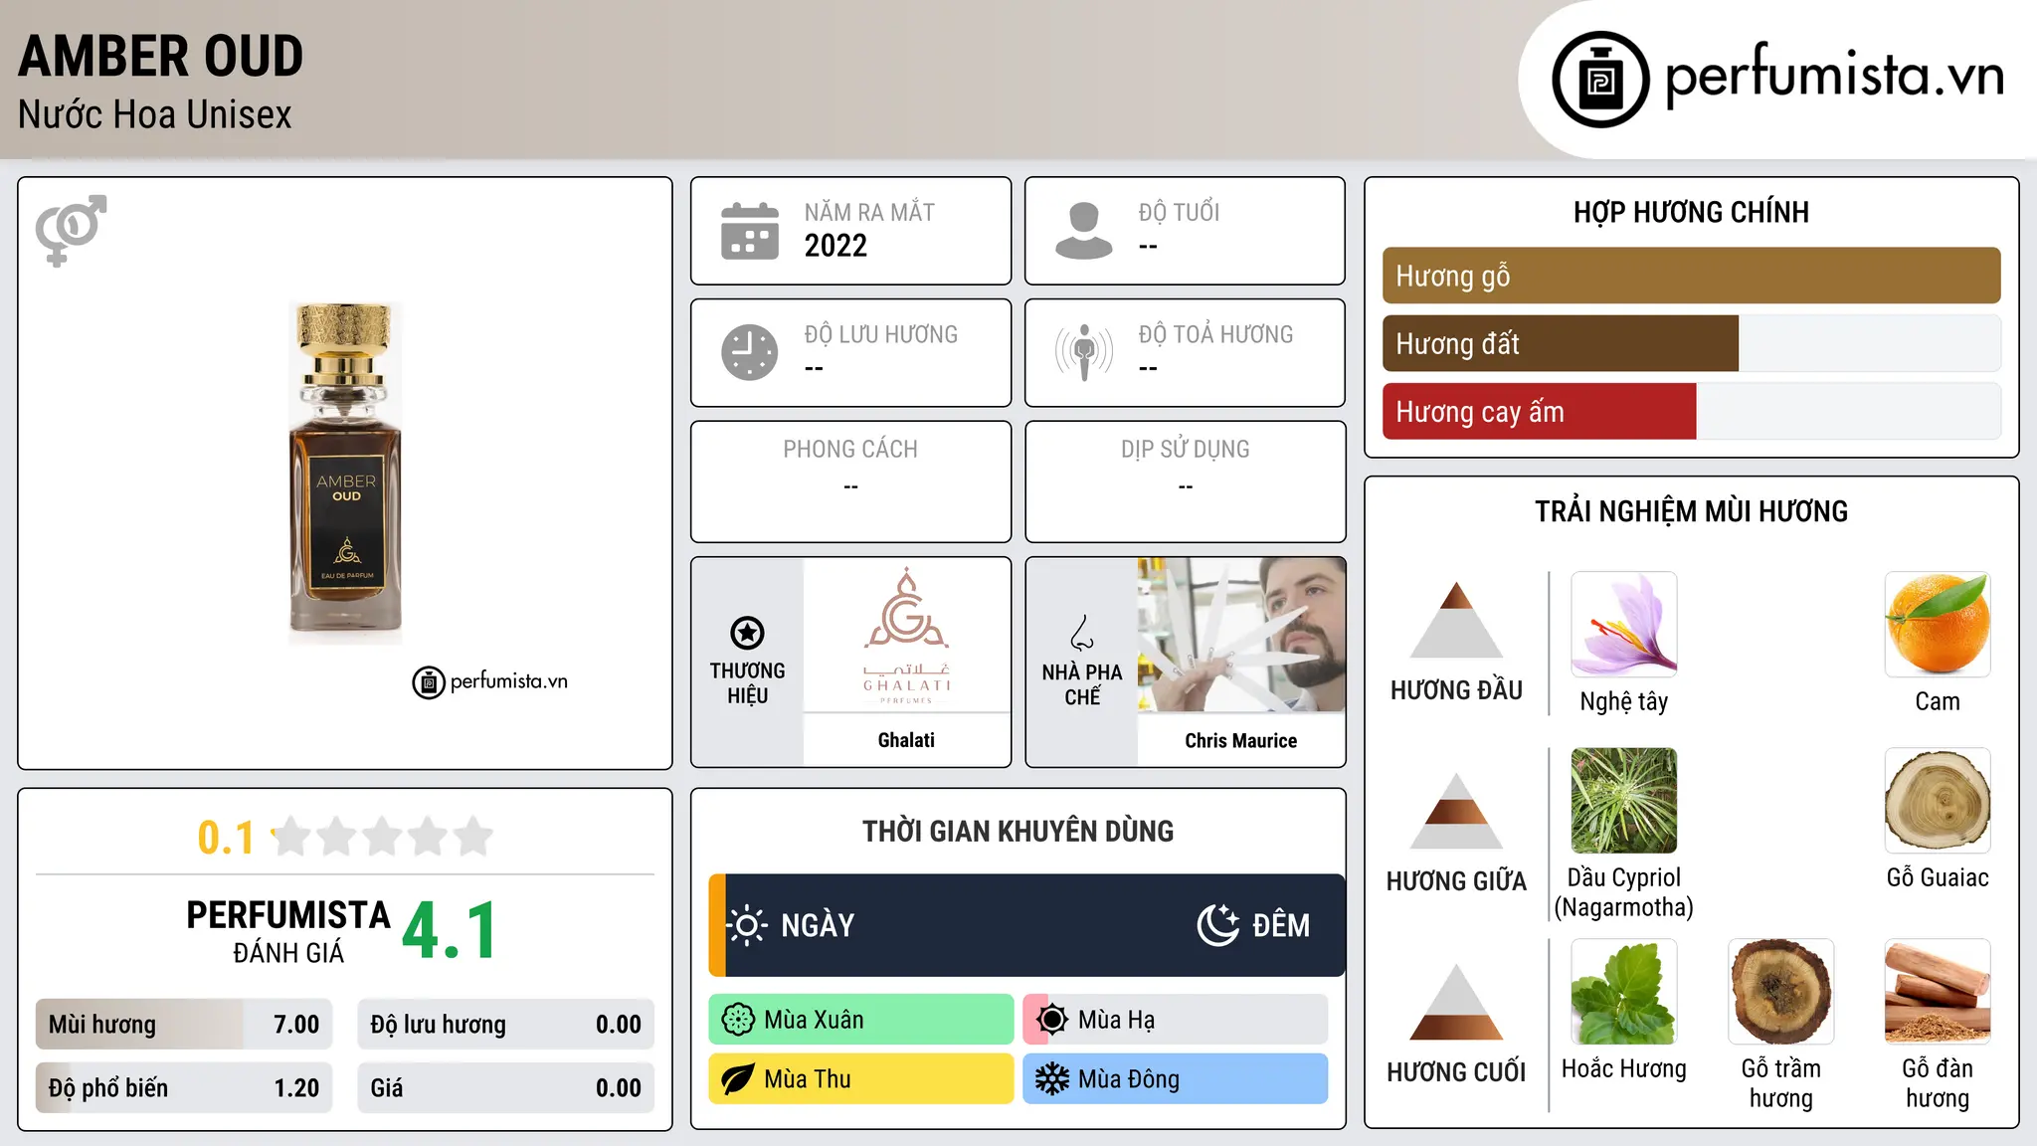
Task: Click the Hoắc Hương patchouli note image
Action: [1624, 992]
